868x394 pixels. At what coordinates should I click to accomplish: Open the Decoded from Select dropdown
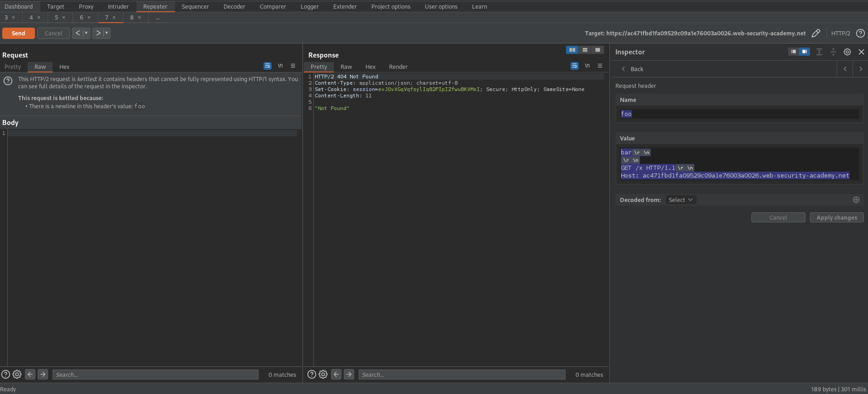click(681, 200)
